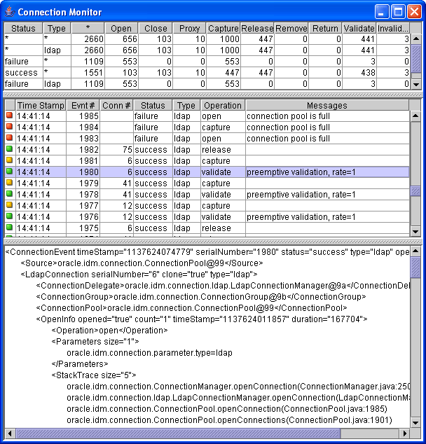Screen dimensions: 426x444
Task: Select the summary row with * status and ldap type
Action: pyautogui.click(x=207, y=50)
